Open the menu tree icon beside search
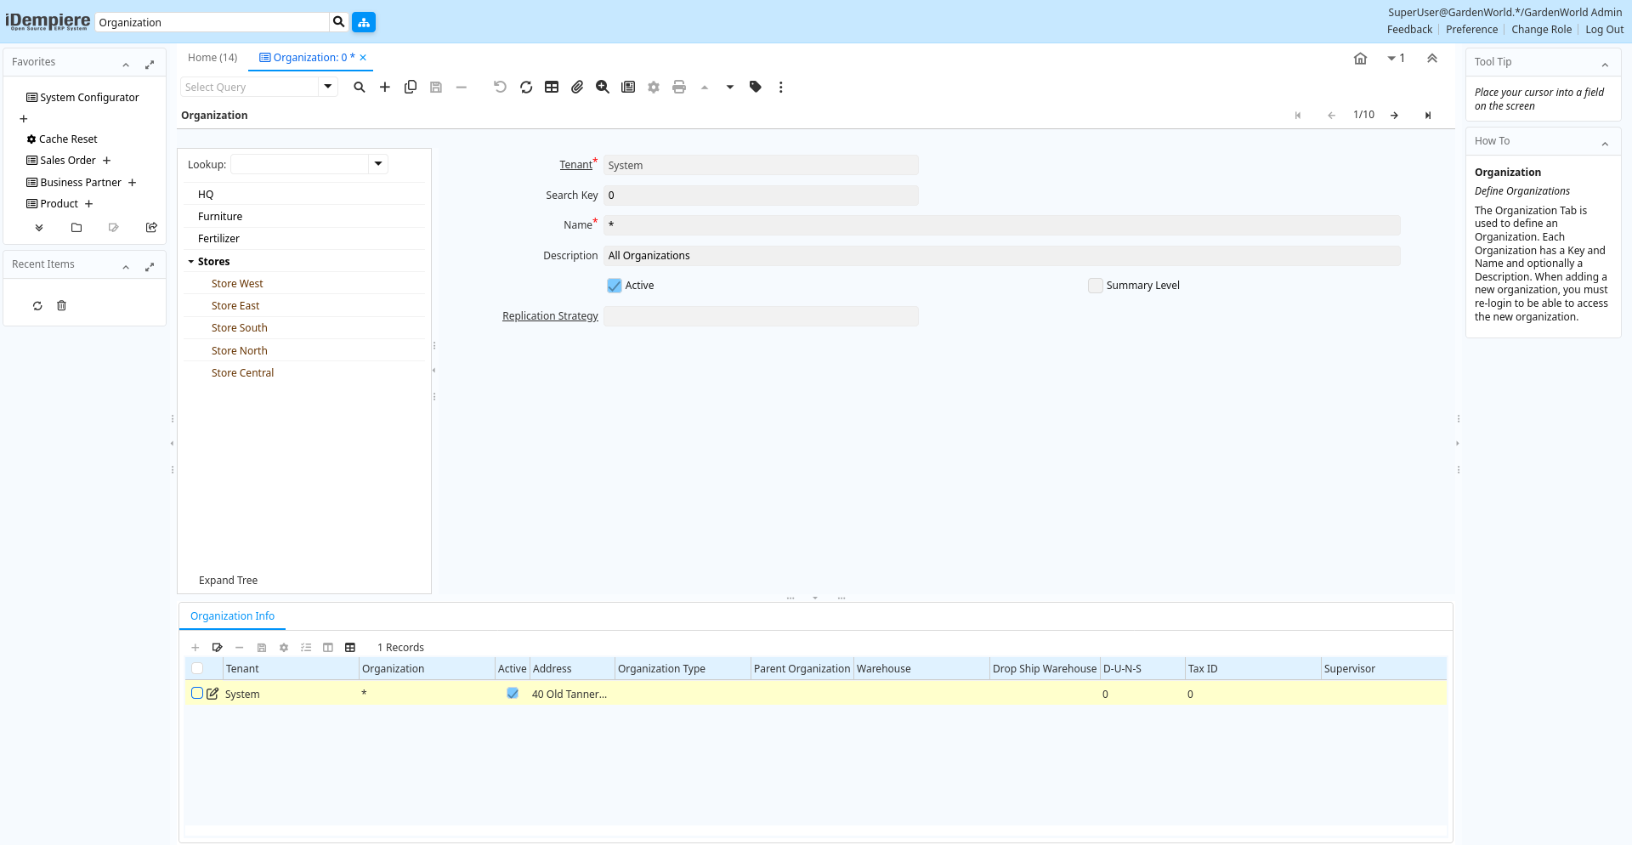 [x=364, y=22]
